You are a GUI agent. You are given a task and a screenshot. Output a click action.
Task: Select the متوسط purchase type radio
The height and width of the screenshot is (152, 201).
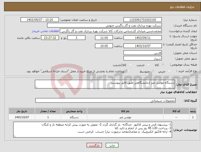[153, 71]
